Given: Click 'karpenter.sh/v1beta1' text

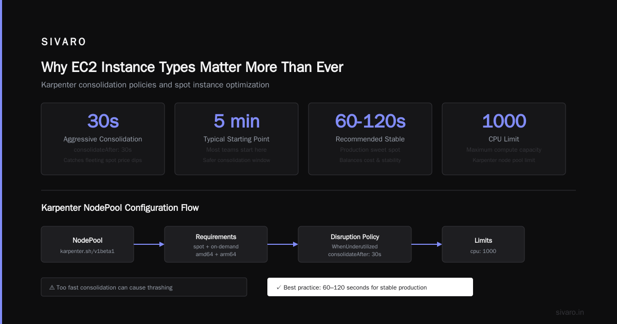Looking at the screenshot, I should click(87, 251).
